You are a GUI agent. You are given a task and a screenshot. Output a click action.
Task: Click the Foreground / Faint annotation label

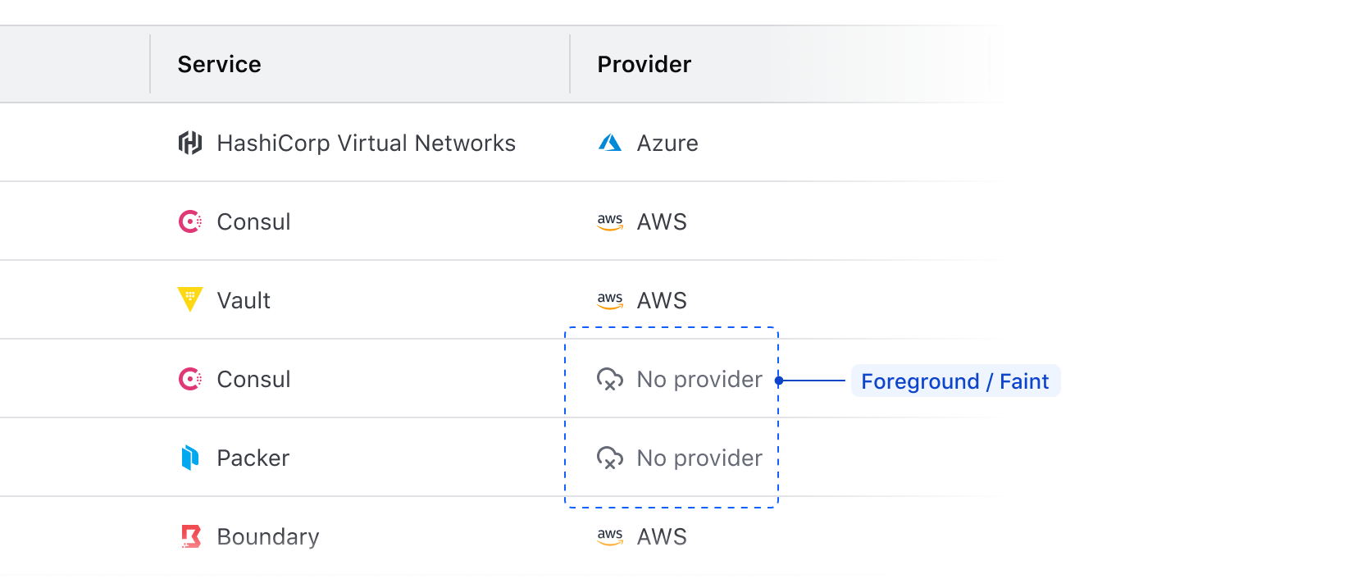[955, 381]
